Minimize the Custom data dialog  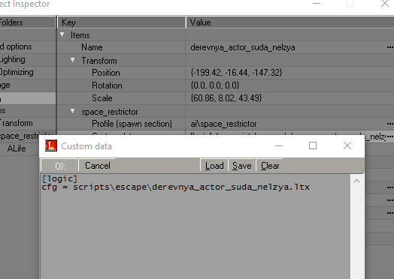pyautogui.click(x=279, y=145)
